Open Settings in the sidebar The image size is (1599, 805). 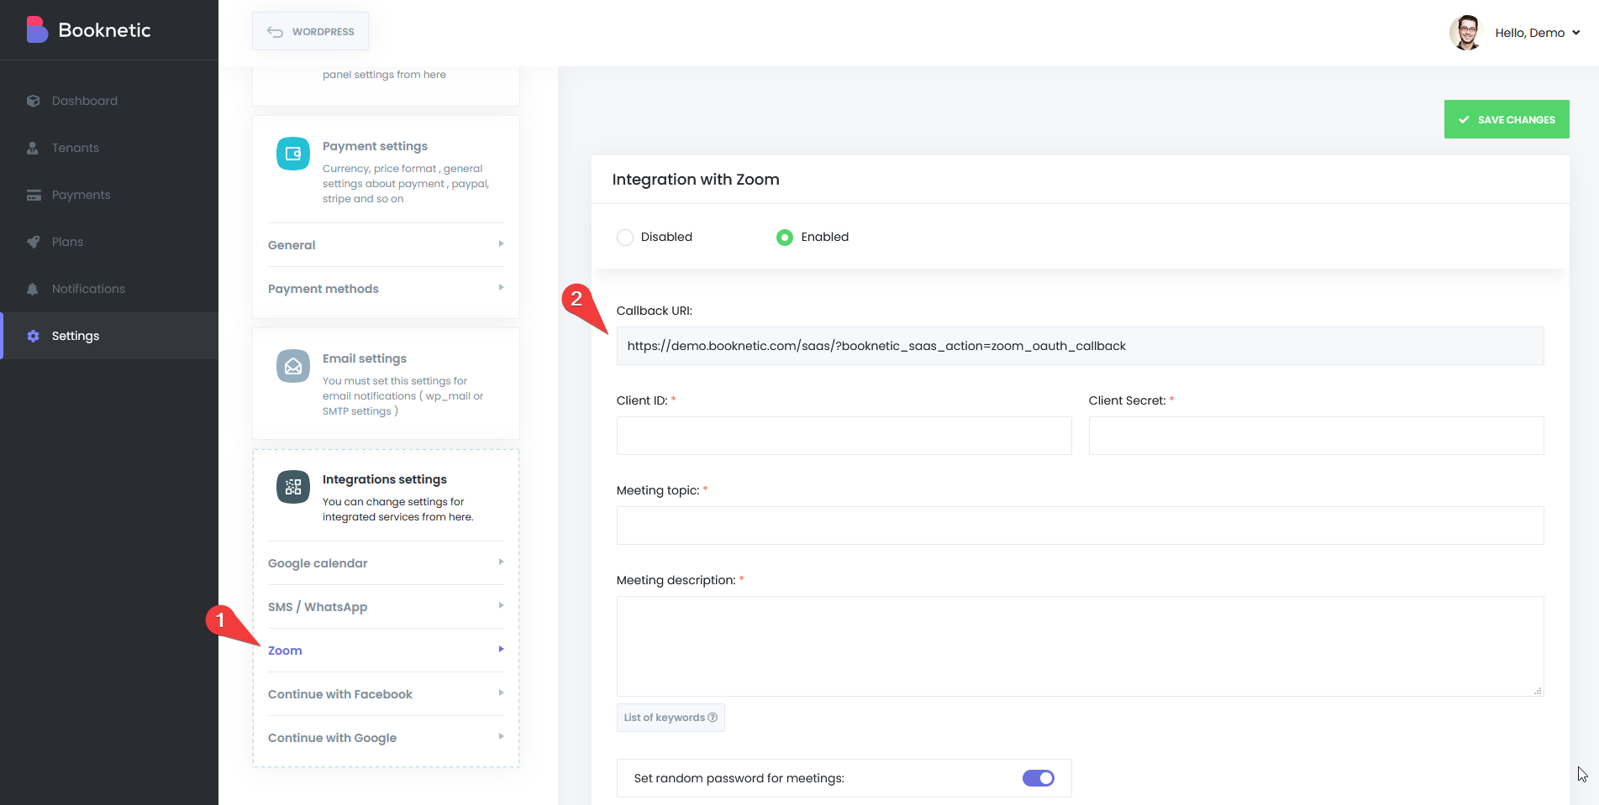pos(109,336)
